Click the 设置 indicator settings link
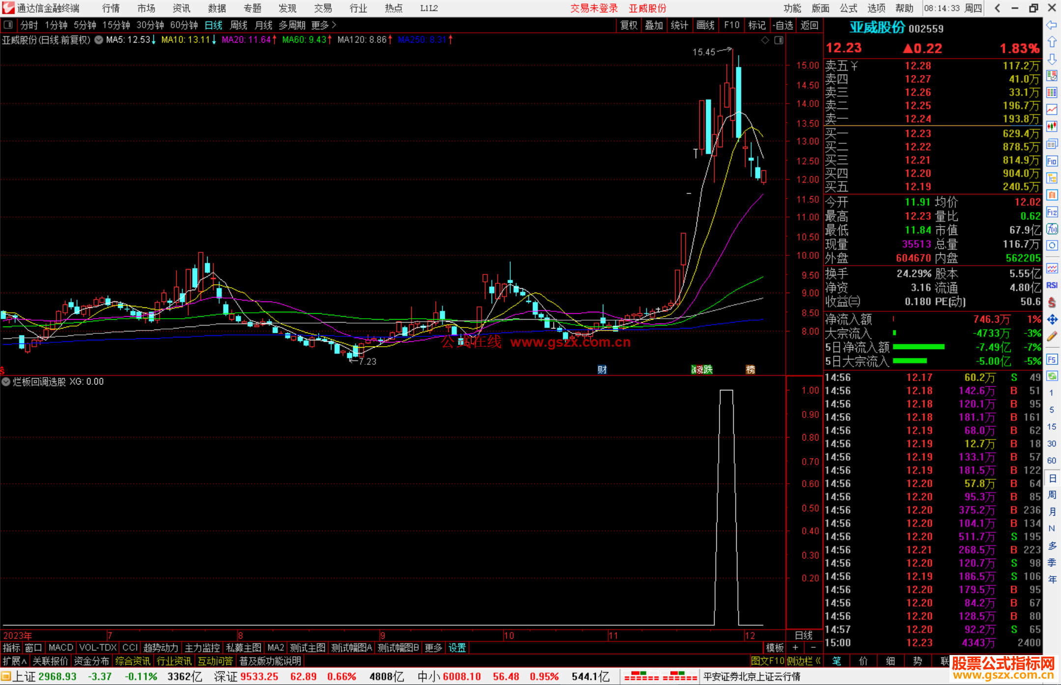 [457, 648]
